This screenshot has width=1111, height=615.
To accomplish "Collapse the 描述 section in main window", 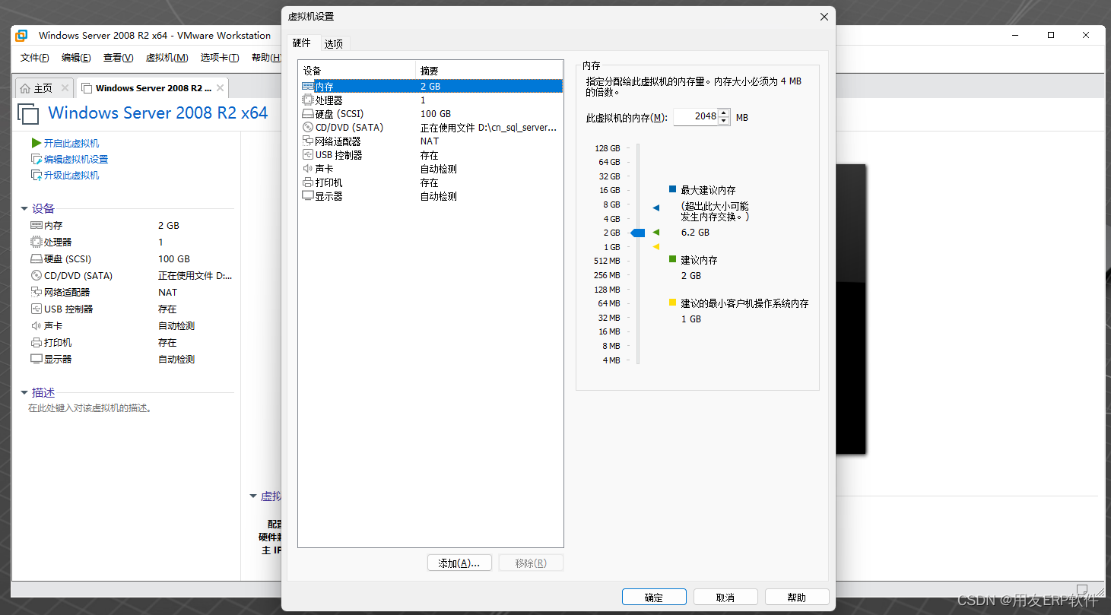I will click(24, 393).
